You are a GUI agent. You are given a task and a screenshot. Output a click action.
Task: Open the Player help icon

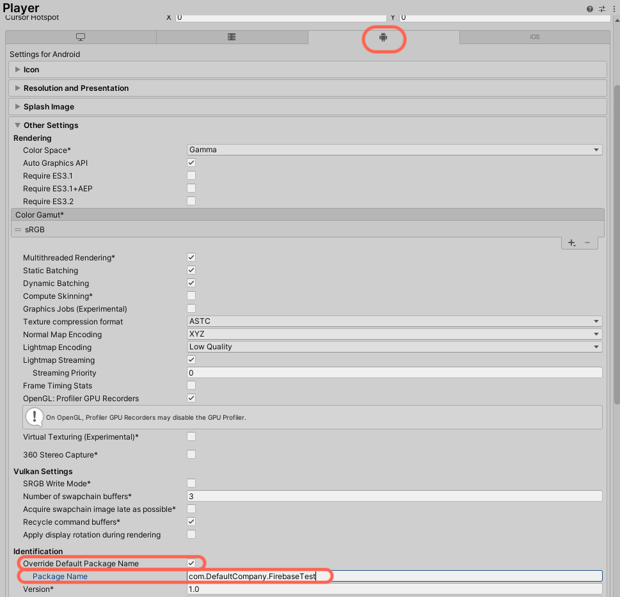[x=589, y=9]
